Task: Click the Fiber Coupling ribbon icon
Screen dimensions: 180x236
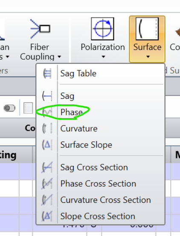Action: coord(40,29)
